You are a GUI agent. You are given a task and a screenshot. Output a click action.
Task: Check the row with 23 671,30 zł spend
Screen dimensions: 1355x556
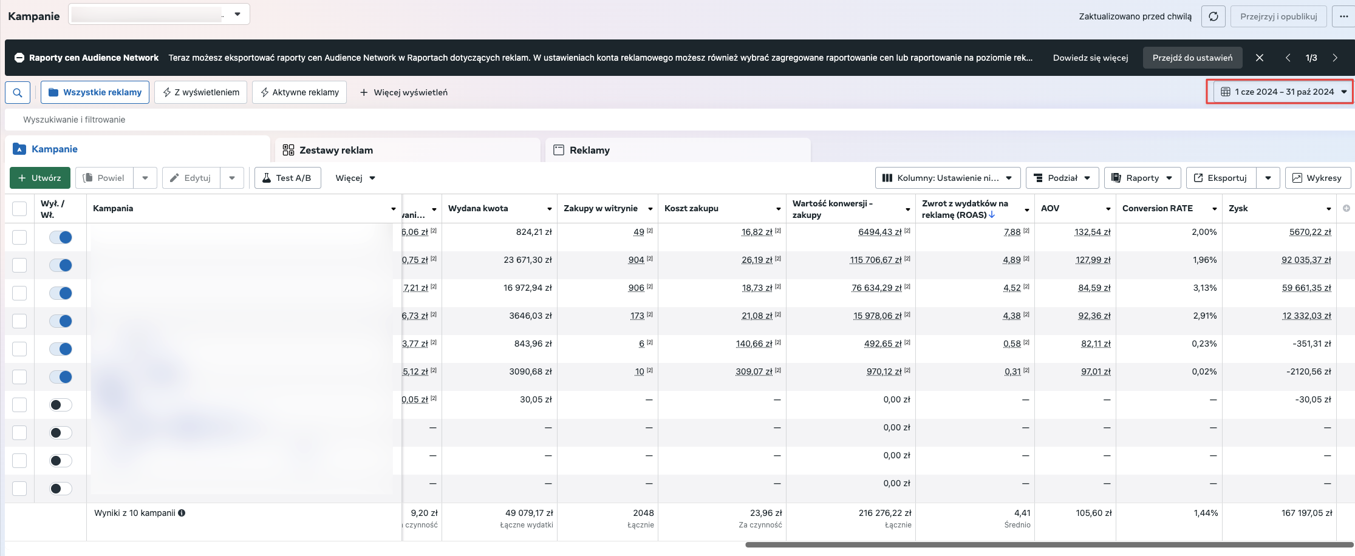click(x=19, y=265)
